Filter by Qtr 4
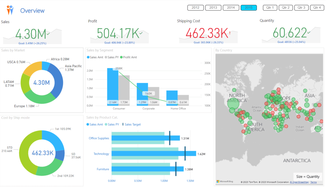Viewport: 326px width, 188px height. pyautogui.click(x=317, y=8)
